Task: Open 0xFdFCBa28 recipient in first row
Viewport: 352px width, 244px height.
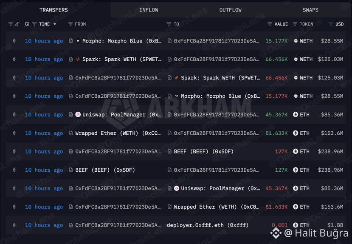Action: pos(217,41)
